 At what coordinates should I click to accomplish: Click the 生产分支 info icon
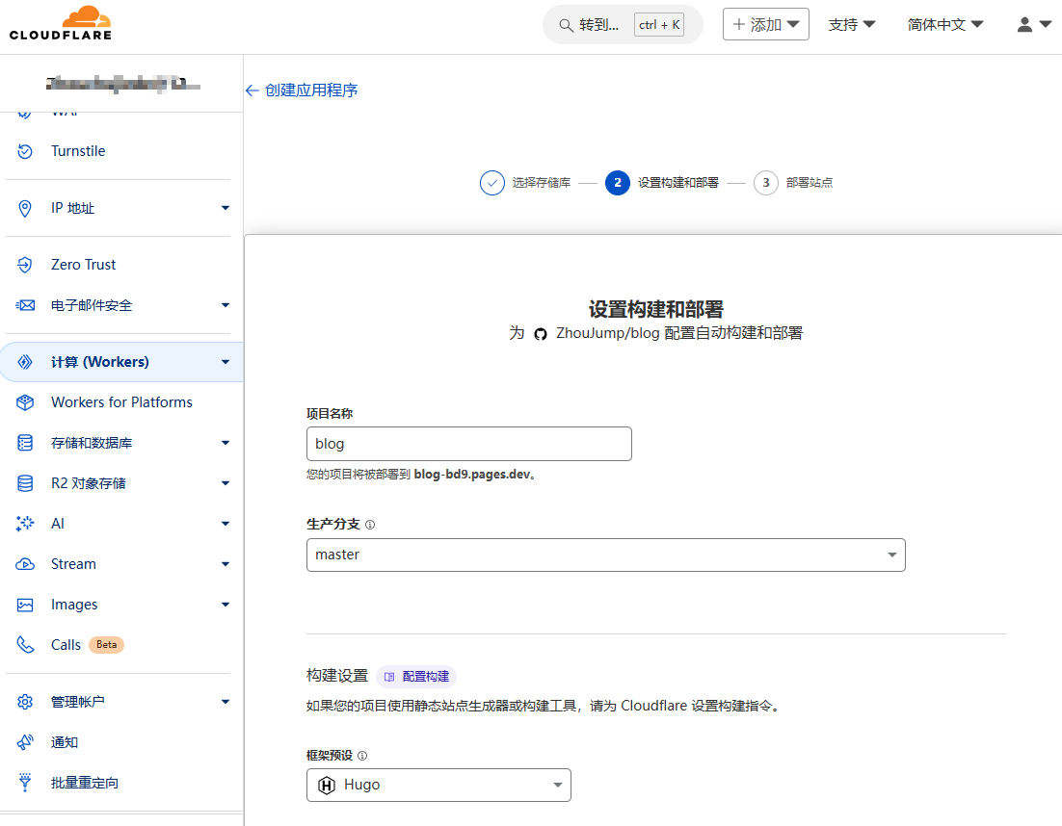point(370,525)
